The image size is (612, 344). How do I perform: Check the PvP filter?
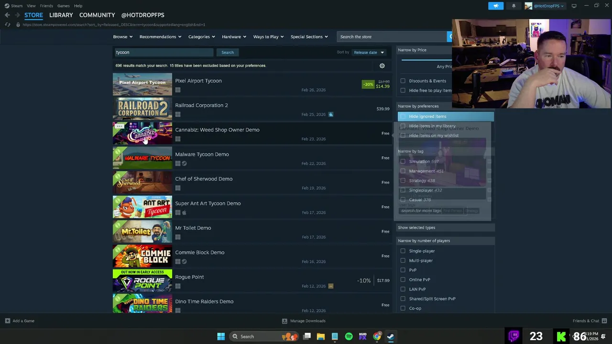pos(403,270)
